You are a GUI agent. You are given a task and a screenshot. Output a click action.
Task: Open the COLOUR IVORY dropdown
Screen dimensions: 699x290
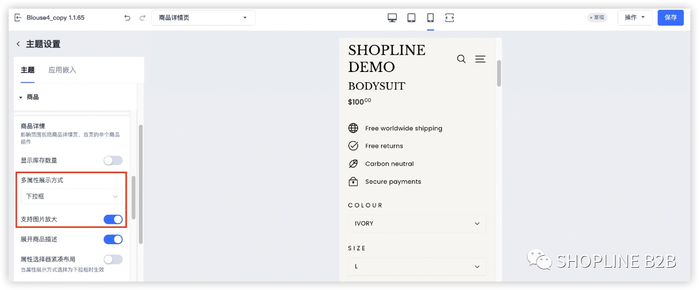(x=417, y=223)
